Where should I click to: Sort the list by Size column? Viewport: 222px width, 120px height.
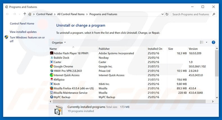coord(171,49)
